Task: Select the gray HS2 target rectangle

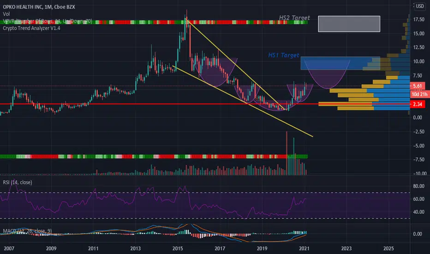Action: tap(349, 24)
